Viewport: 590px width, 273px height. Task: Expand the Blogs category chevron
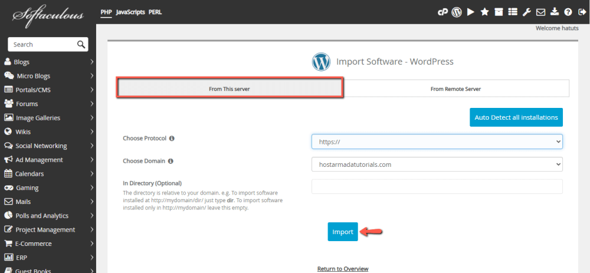pyautogui.click(x=92, y=62)
